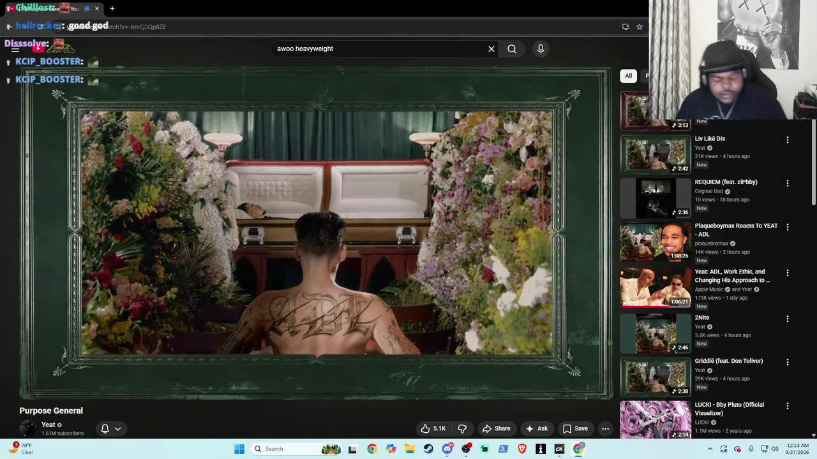The width and height of the screenshot is (817, 459).
Task: Click the LUCKI Bby Pluto thumbnail
Action: [655, 419]
